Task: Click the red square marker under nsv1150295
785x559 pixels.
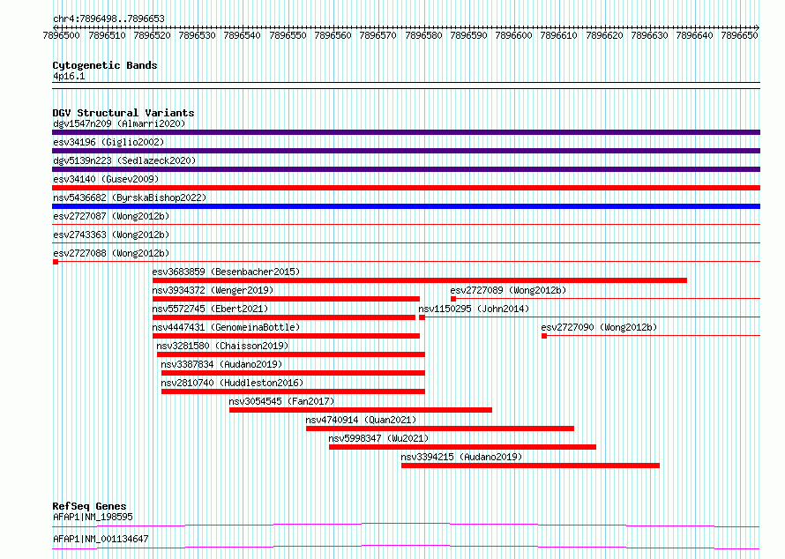Action: tap(422, 317)
